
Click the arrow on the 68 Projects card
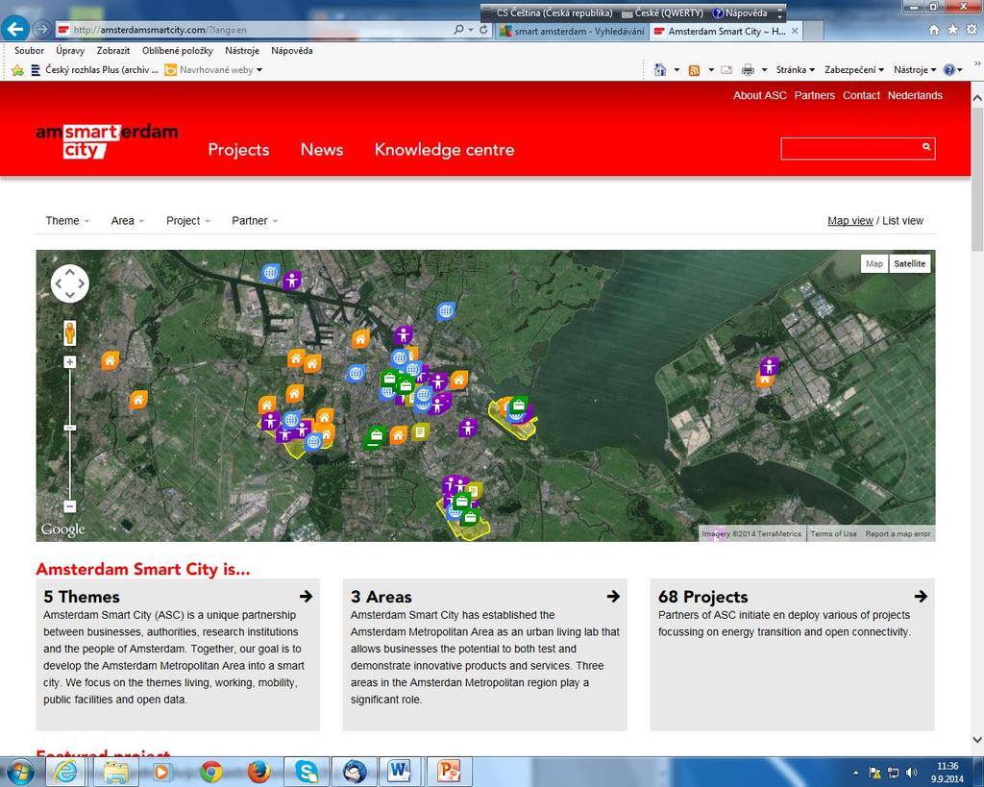[x=921, y=596]
